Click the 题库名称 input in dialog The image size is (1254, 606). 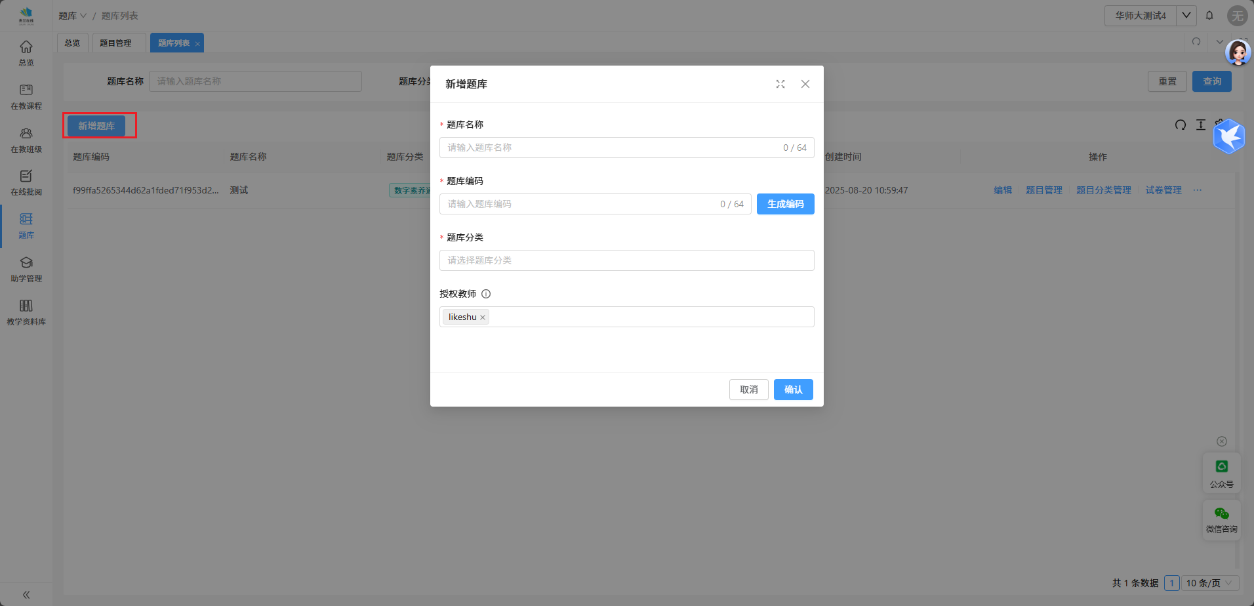[x=610, y=148]
